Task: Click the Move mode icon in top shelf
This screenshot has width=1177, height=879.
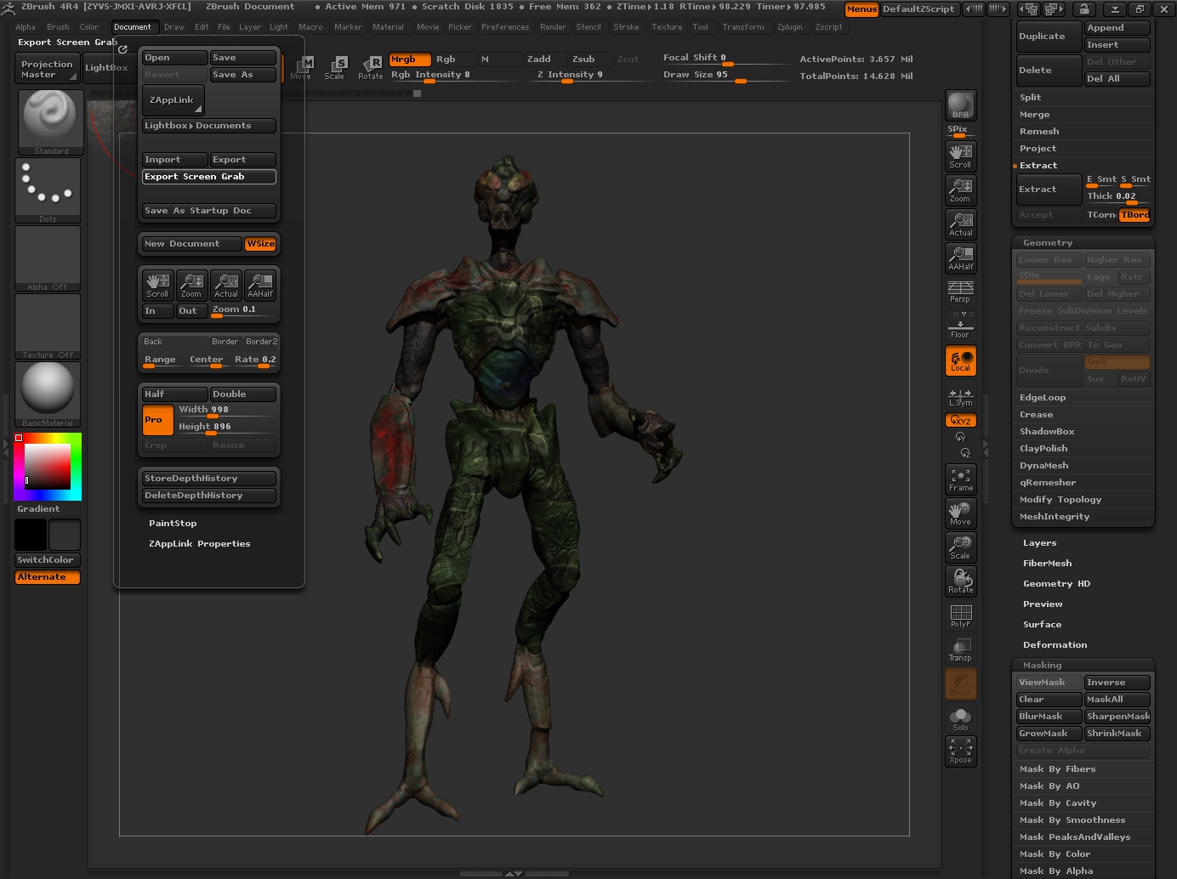Action: [x=301, y=68]
